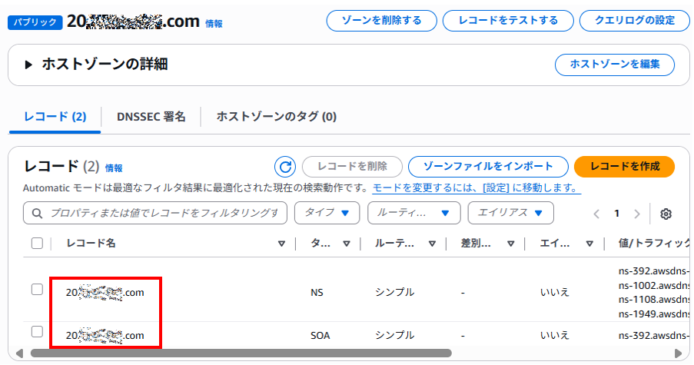Screen dimensions: 694x365
Task: Click the レコードを作成 button
Action: coord(624,167)
